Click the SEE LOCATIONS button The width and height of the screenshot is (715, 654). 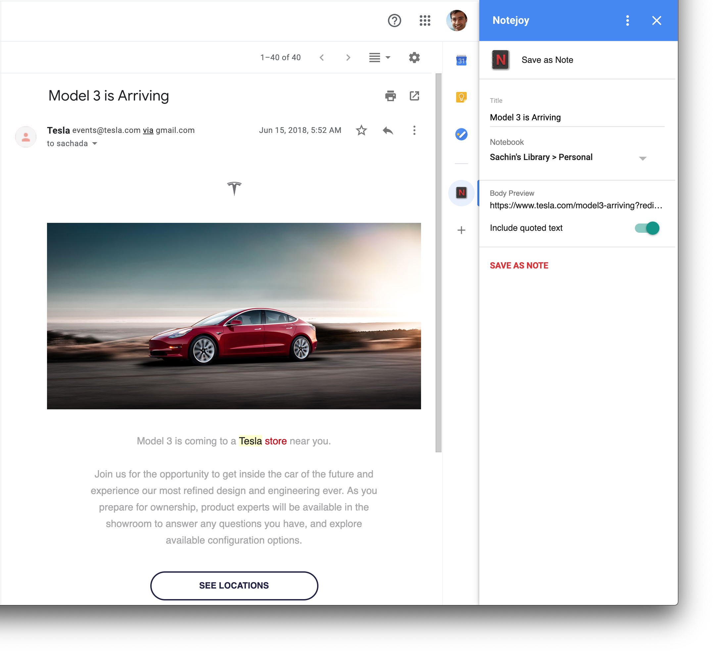(234, 586)
